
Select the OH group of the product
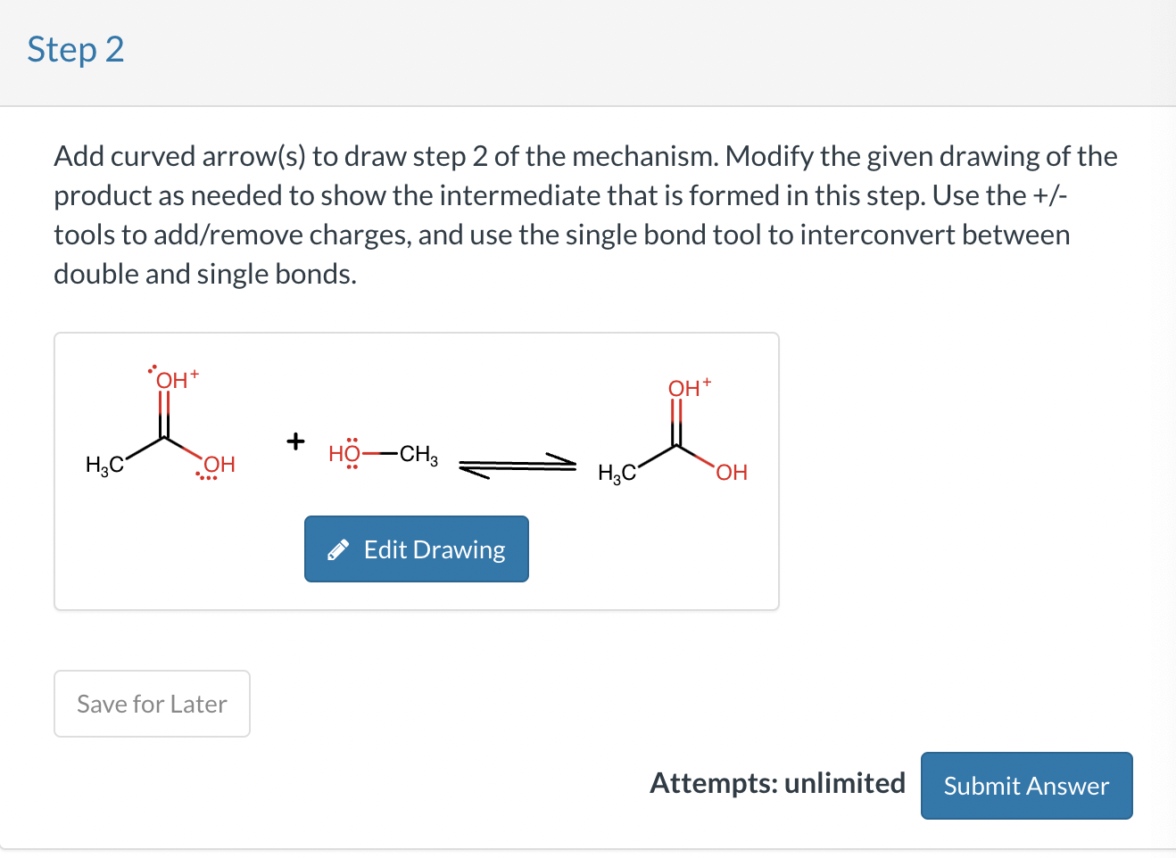730,473
